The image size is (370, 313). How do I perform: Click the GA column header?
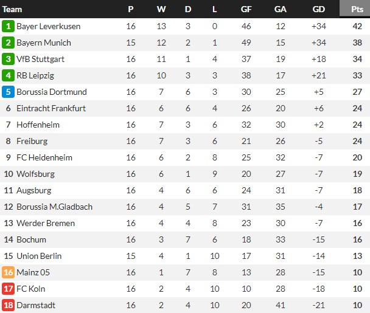(281, 9)
